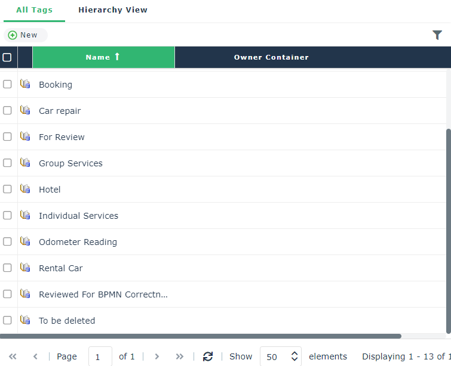Open the For Review tag
Screen dimensions: 451x366
tap(62, 137)
